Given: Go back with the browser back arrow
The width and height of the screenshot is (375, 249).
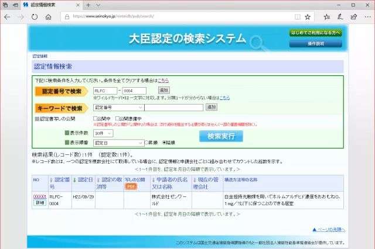Looking at the screenshot, I should pyautogui.click(x=7, y=17).
